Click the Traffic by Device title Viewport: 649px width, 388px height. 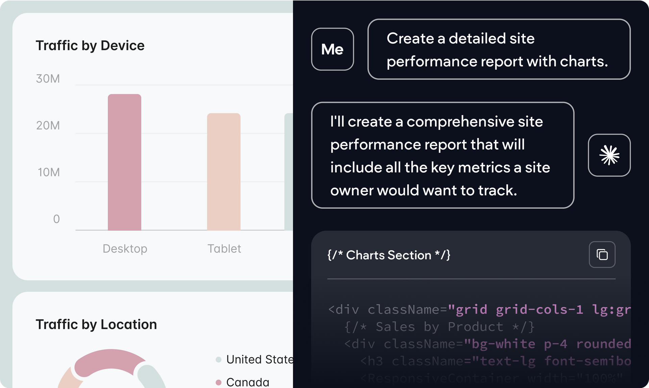coord(90,46)
